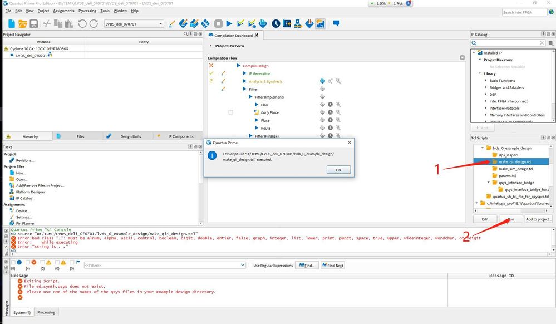Select make_sim_design.tcl in Tcl Scripts
This screenshot has height=324, width=556.
[x=515, y=169]
